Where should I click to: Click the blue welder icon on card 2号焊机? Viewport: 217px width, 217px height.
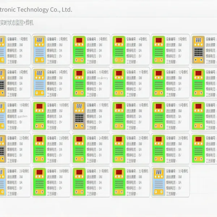pos(39,50)
